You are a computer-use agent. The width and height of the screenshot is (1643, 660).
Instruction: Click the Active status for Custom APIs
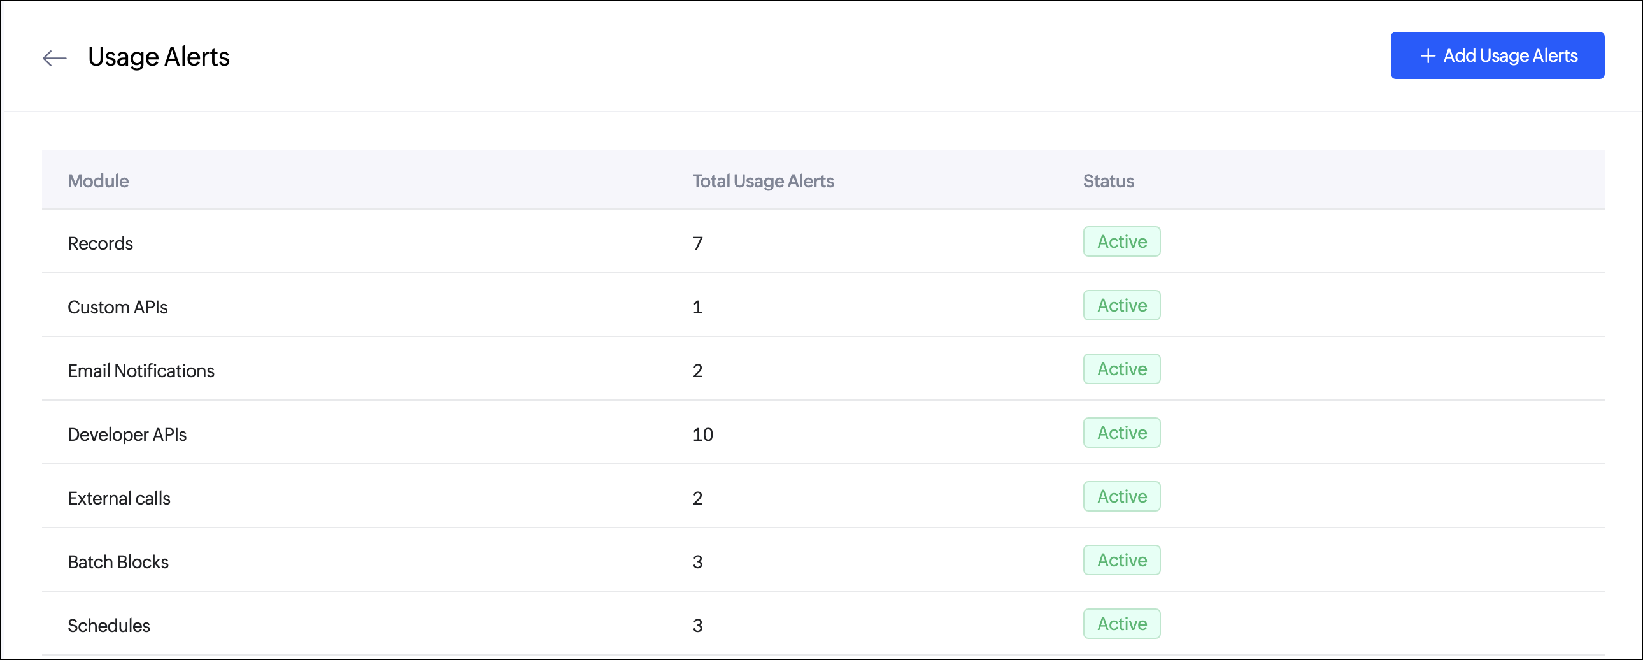[x=1121, y=306]
